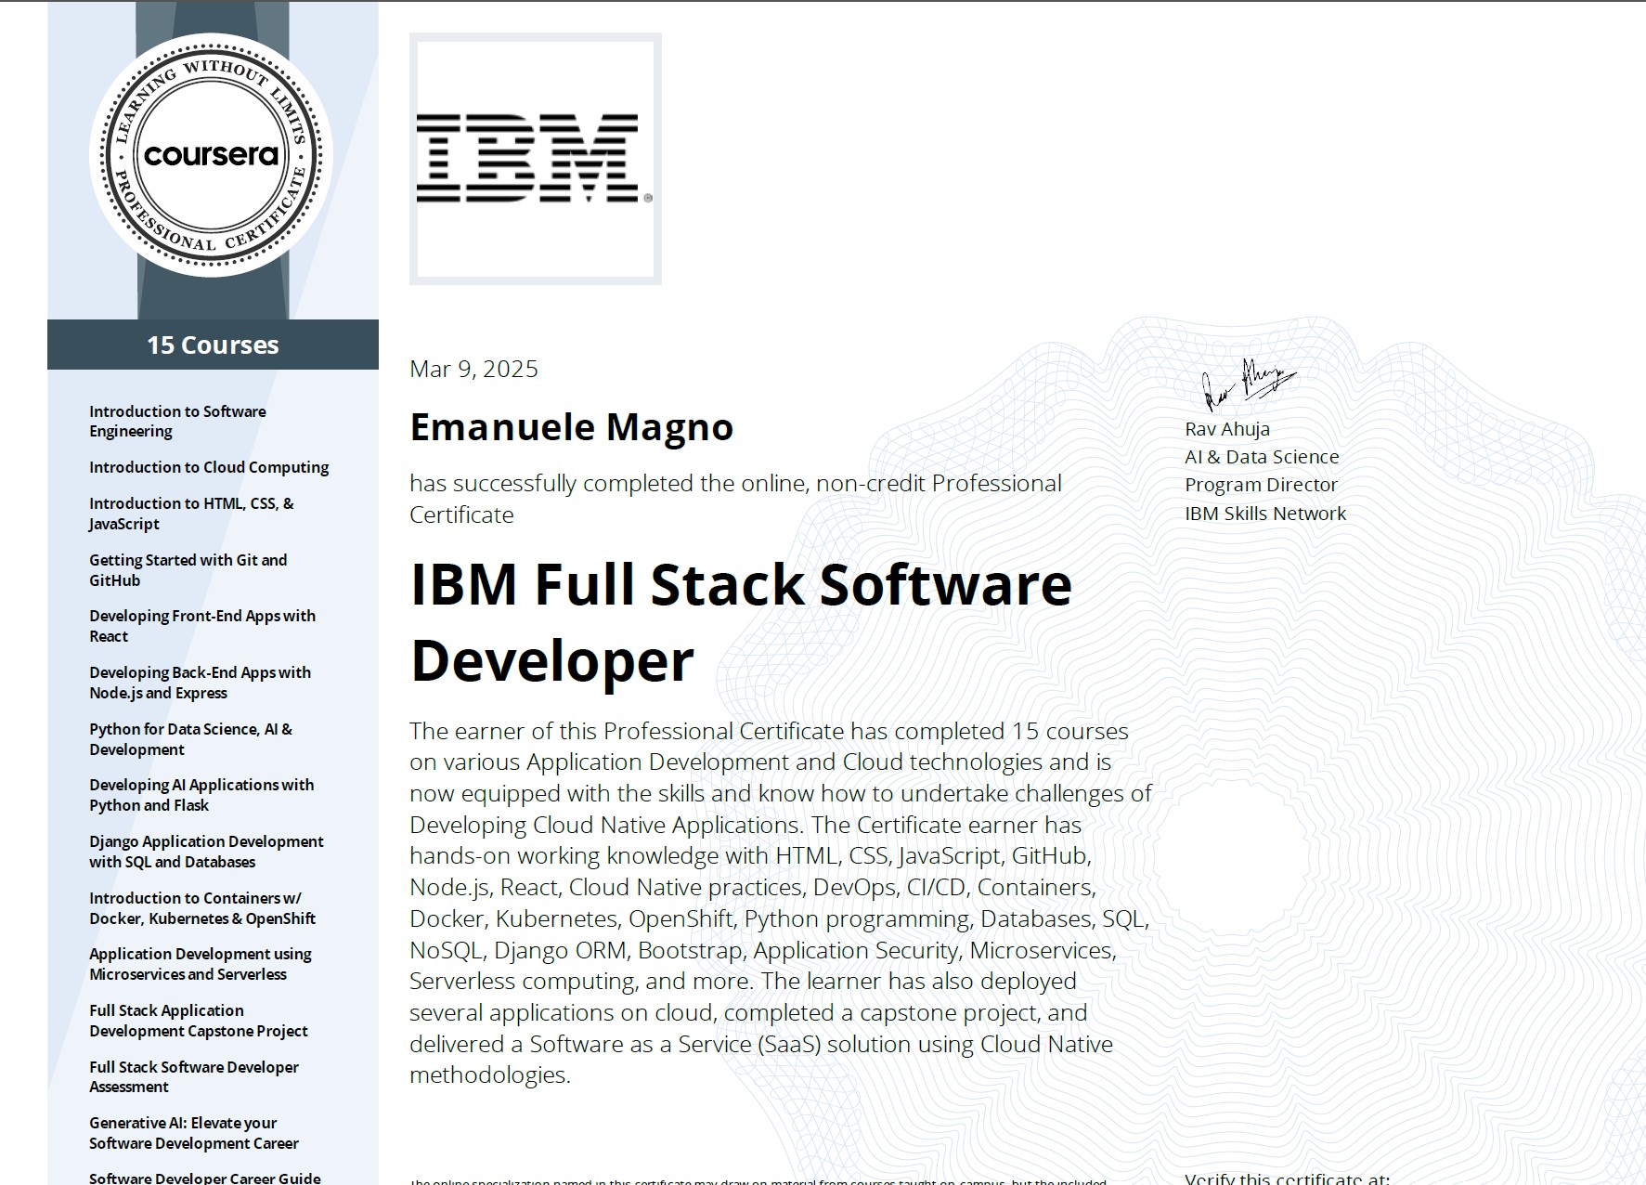
Task: Click 'Developing Back-End Apps with Node.js and Express'
Action: [200, 683]
